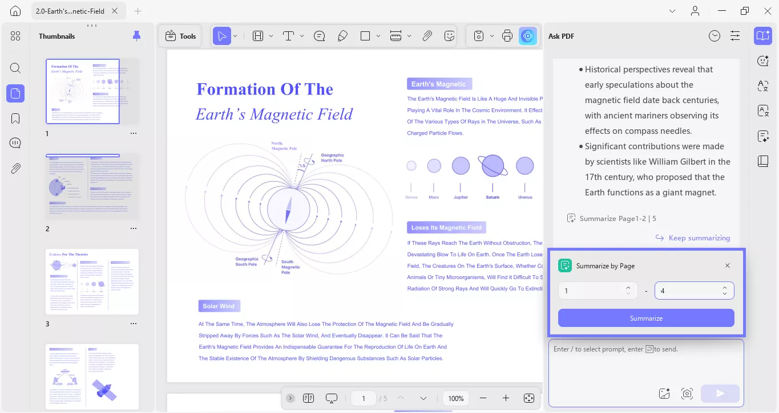
Task: Click the start page field showing 1
Action: pyautogui.click(x=598, y=291)
